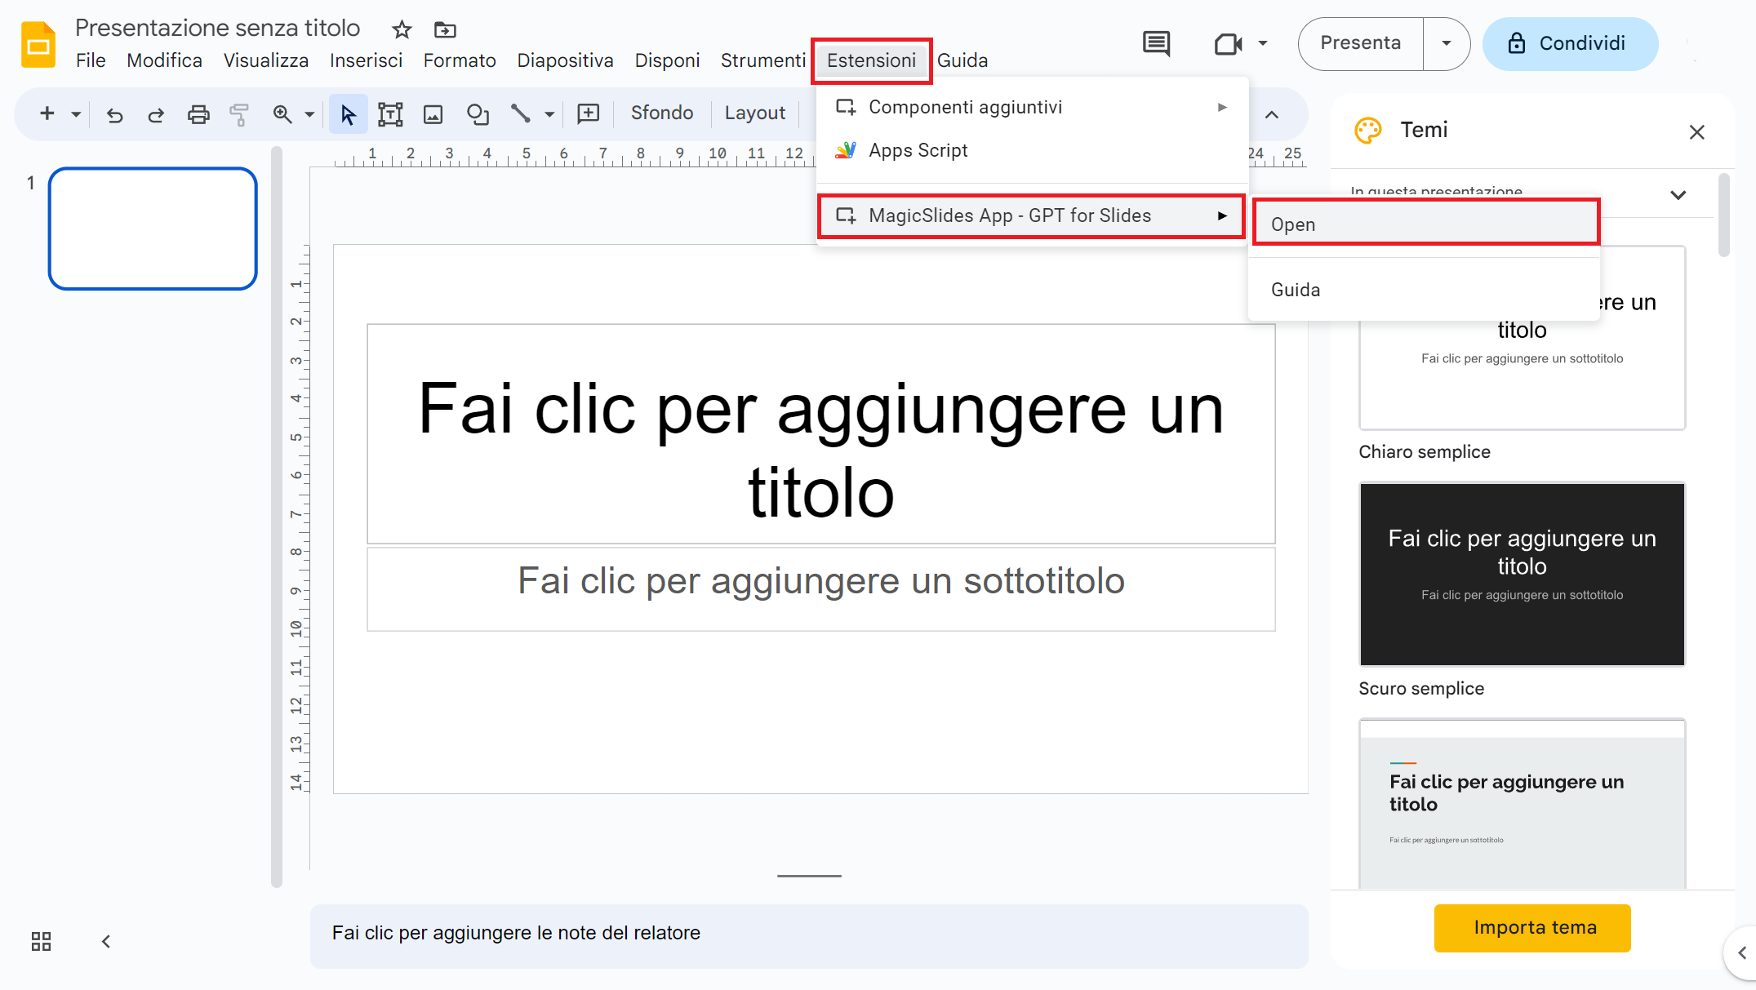Undo the last action
This screenshot has height=990, width=1756.
[114, 114]
